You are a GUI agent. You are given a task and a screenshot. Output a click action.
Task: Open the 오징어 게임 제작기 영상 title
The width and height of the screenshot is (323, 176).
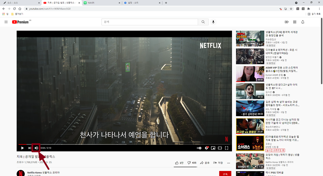(x=283, y=156)
